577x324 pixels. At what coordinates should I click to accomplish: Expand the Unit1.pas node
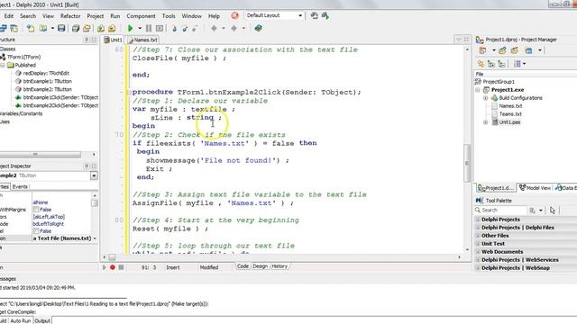(485, 122)
